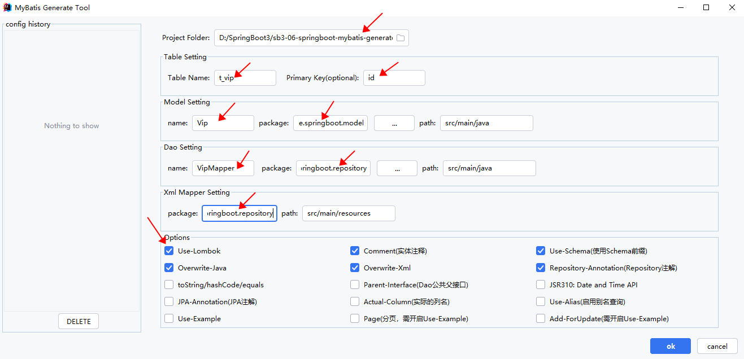Click the Xml Mapper path field
Image resolution: width=744 pixels, height=359 pixels.
(349, 213)
